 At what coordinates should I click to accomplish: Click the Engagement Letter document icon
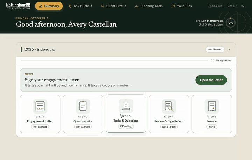click(x=40, y=106)
